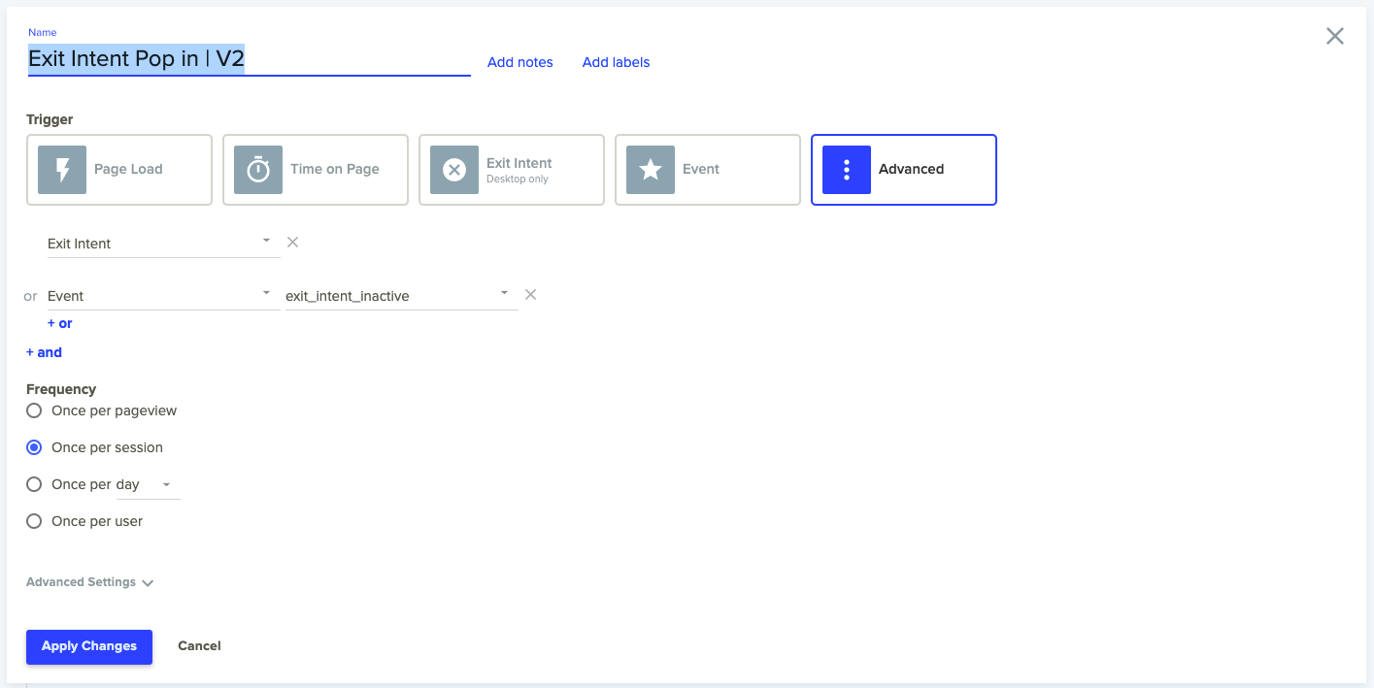Open the Event condition type dropdown
Viewport: 1374px width, 688px height.
click(162, 296)
